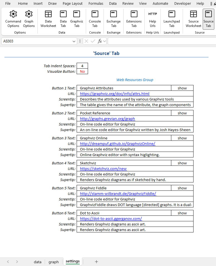Image resolution: width=216 pixels, height=266 pixels.
Task: Toggle Visualize Button value No
Action: (x=82, y=71)
